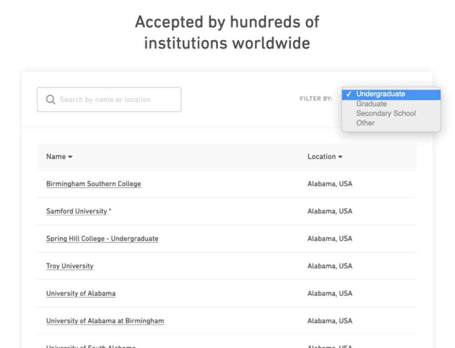Image resolution: width=455 pixels, height=348 pixels.
Task: Click Alabama, USA in Spring Hill College row
Action: point(330,239)
